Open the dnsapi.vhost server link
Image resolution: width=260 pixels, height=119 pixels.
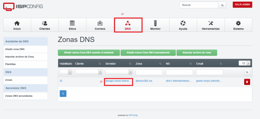coord(118,81)
